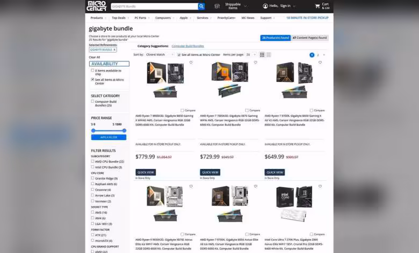Screen dimensions: 419x253
Task: Toggle sidebar See all items at Micro Center
Action: click(92, 80)
